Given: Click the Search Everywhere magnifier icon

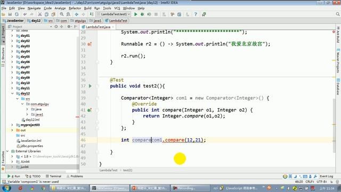Looking at the screenshot, I should point(337,14).
